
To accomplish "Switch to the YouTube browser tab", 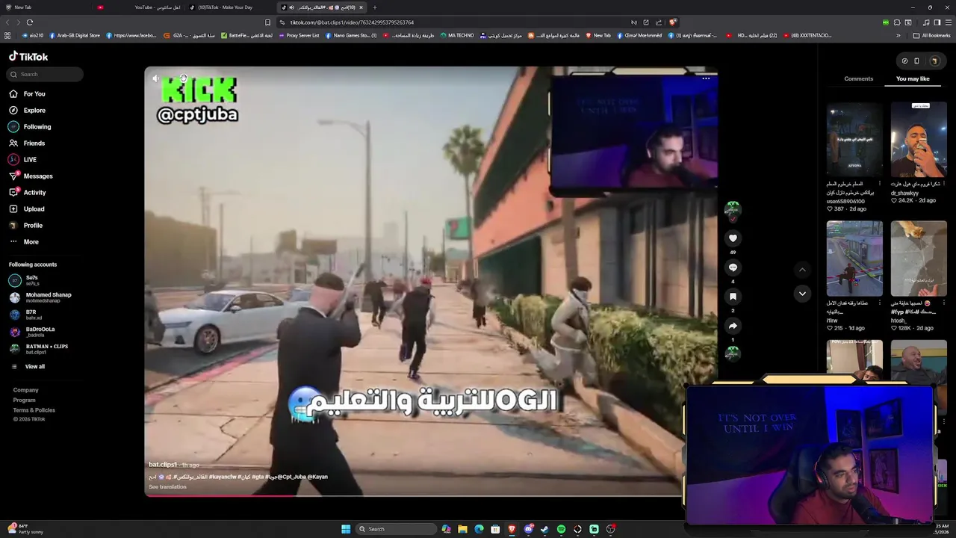I will pos(139,7).
